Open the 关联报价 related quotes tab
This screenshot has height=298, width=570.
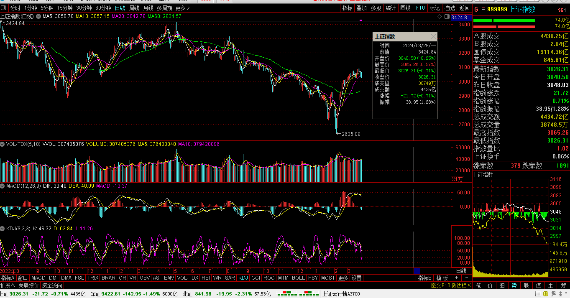(x=28, y=285)
